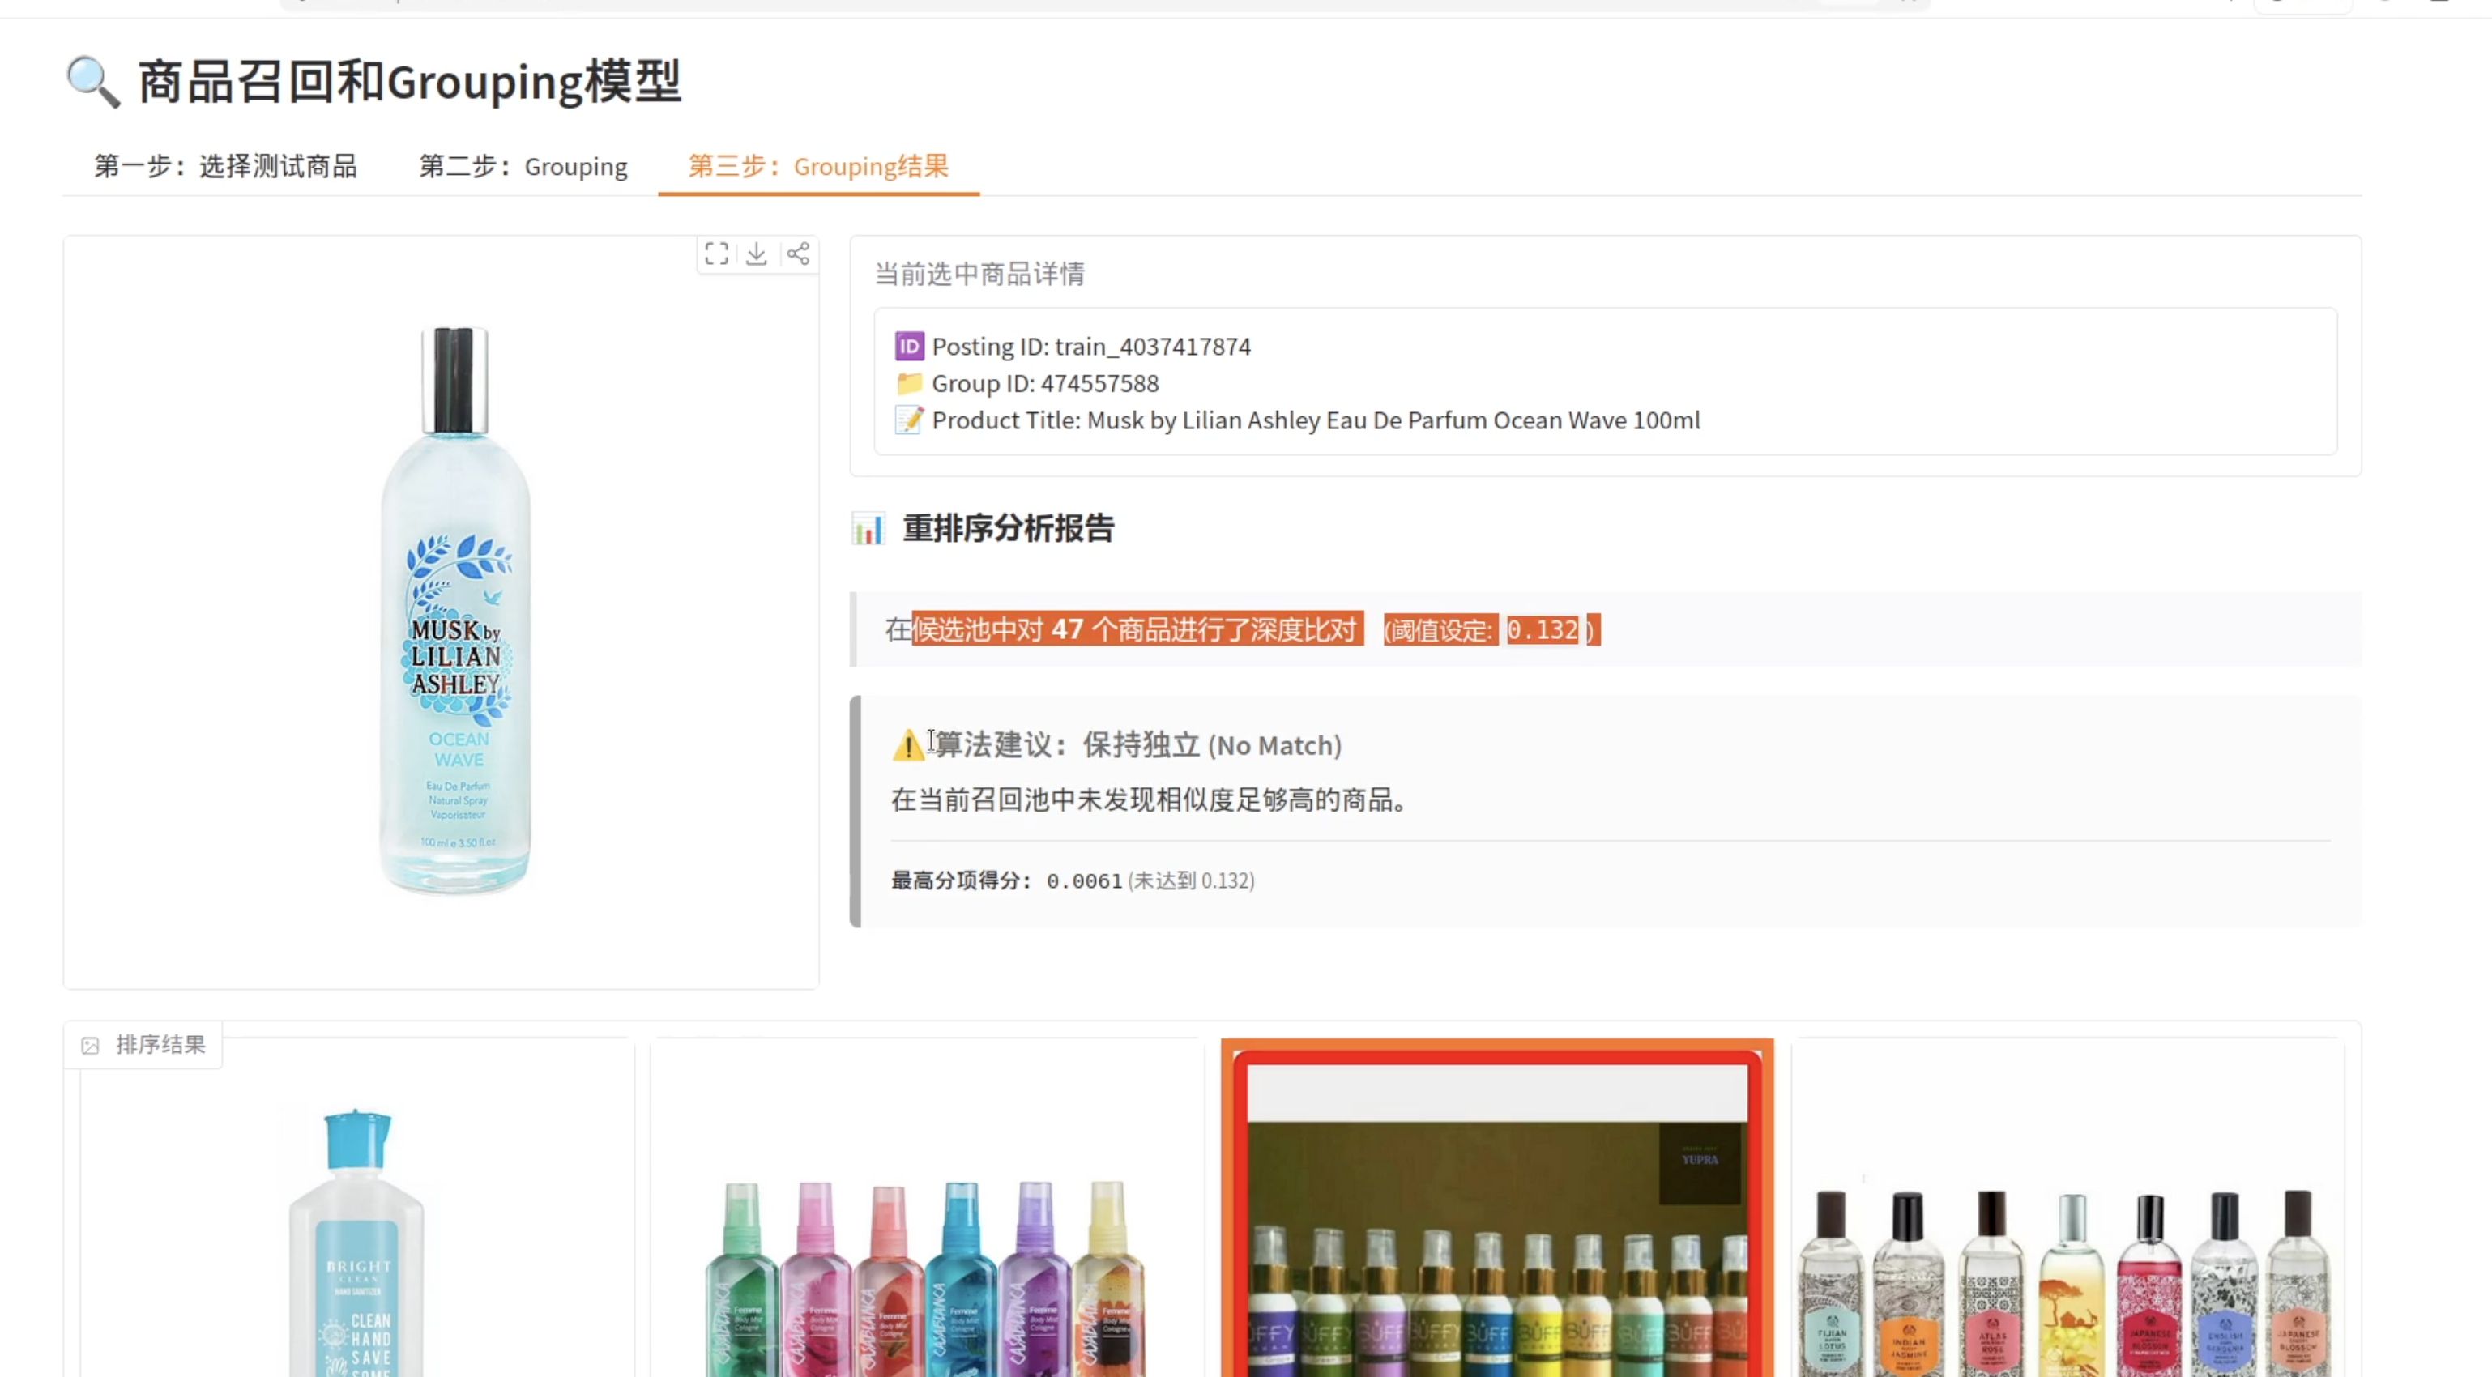Click the 当前选中商品详情 label

[979, 274]
